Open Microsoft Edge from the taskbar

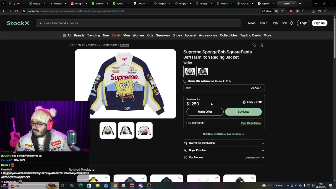tap(80, 186)
